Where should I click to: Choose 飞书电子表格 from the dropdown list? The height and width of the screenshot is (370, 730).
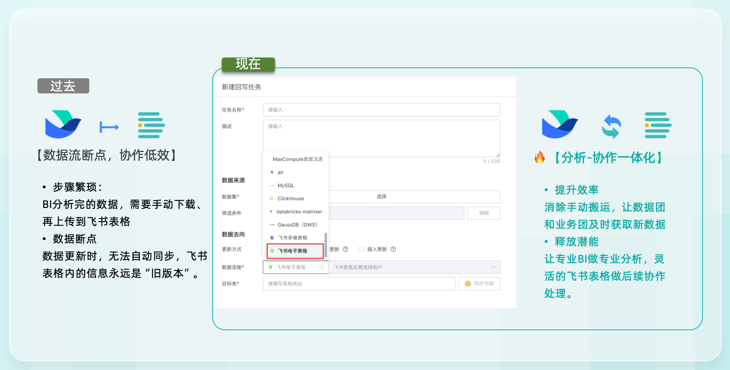point(295,251)
